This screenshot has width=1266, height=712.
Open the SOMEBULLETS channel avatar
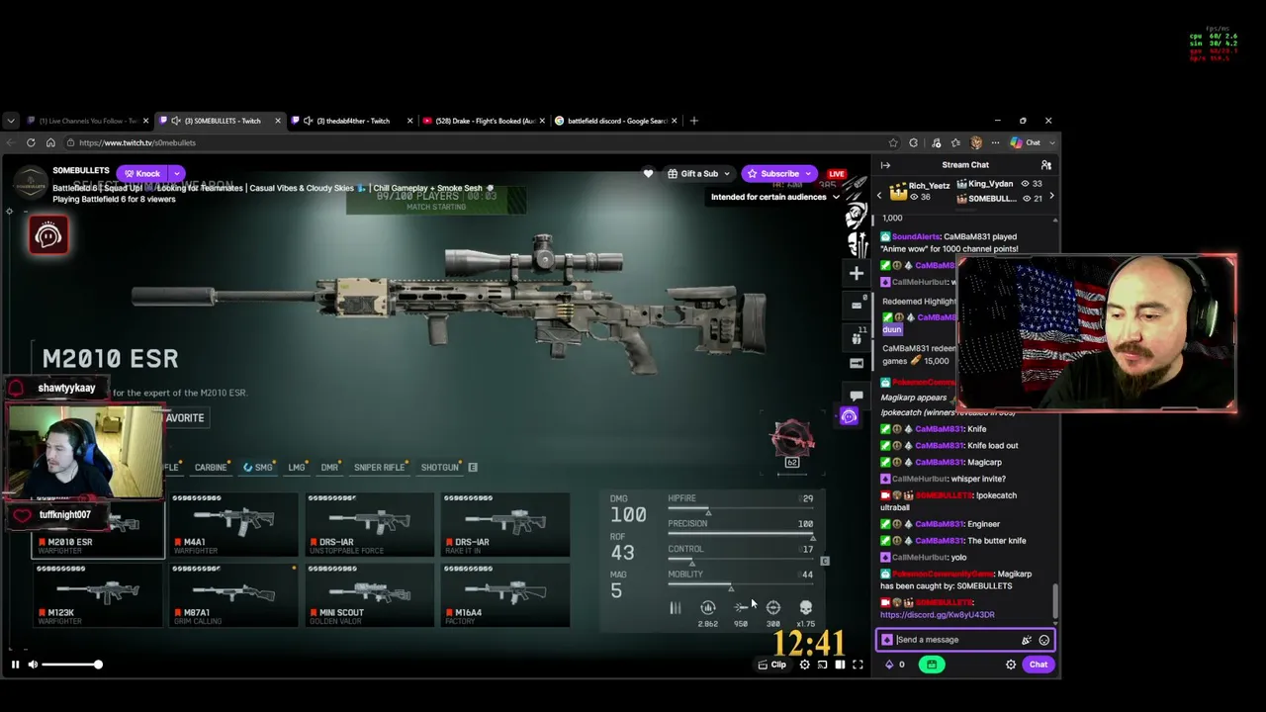pos(31,182)
